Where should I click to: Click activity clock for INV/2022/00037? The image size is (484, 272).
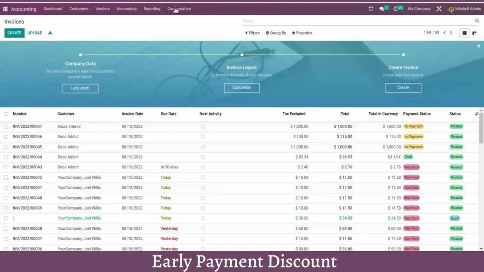point(203,239)
